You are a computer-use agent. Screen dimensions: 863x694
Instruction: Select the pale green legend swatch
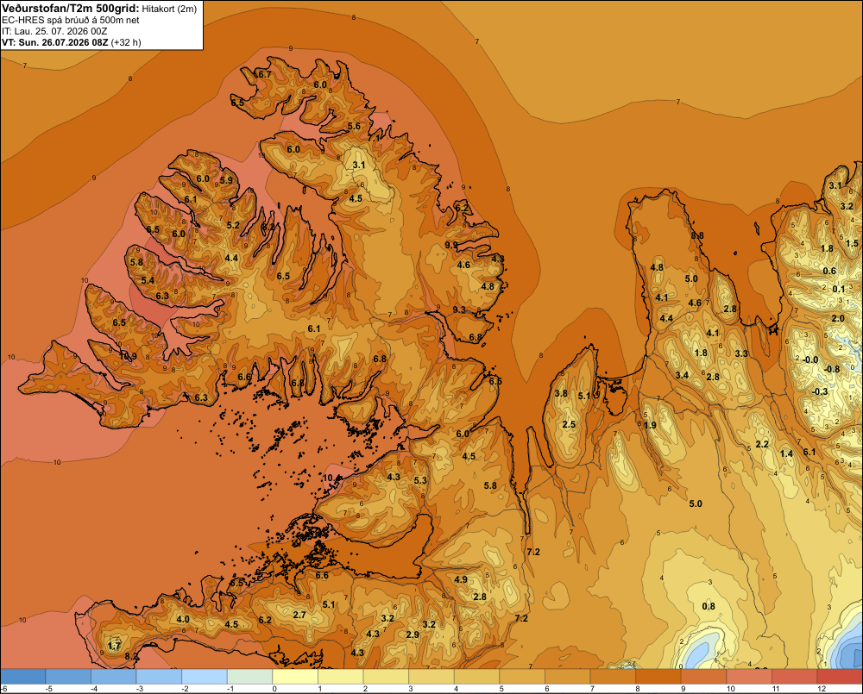click(x=250, y=677)
